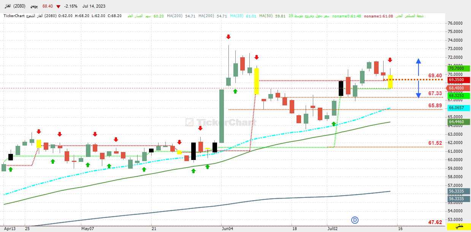Select the noname1:61.08 red legend entry
Image resolution: width=471 pixels, height=232 pixels.
379,16
